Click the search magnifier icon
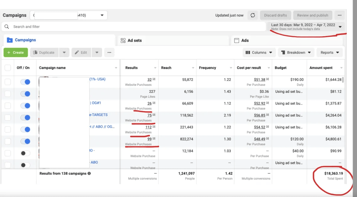The height and width of the screenshot is (197, 357). click(7, 27)
